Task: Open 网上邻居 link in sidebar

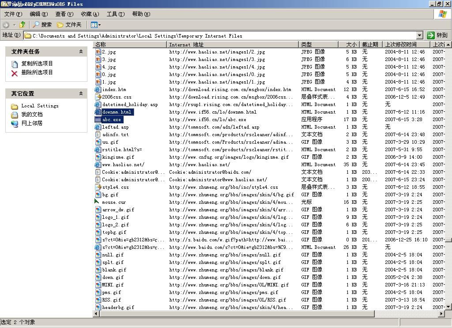Action: (32, 123)
